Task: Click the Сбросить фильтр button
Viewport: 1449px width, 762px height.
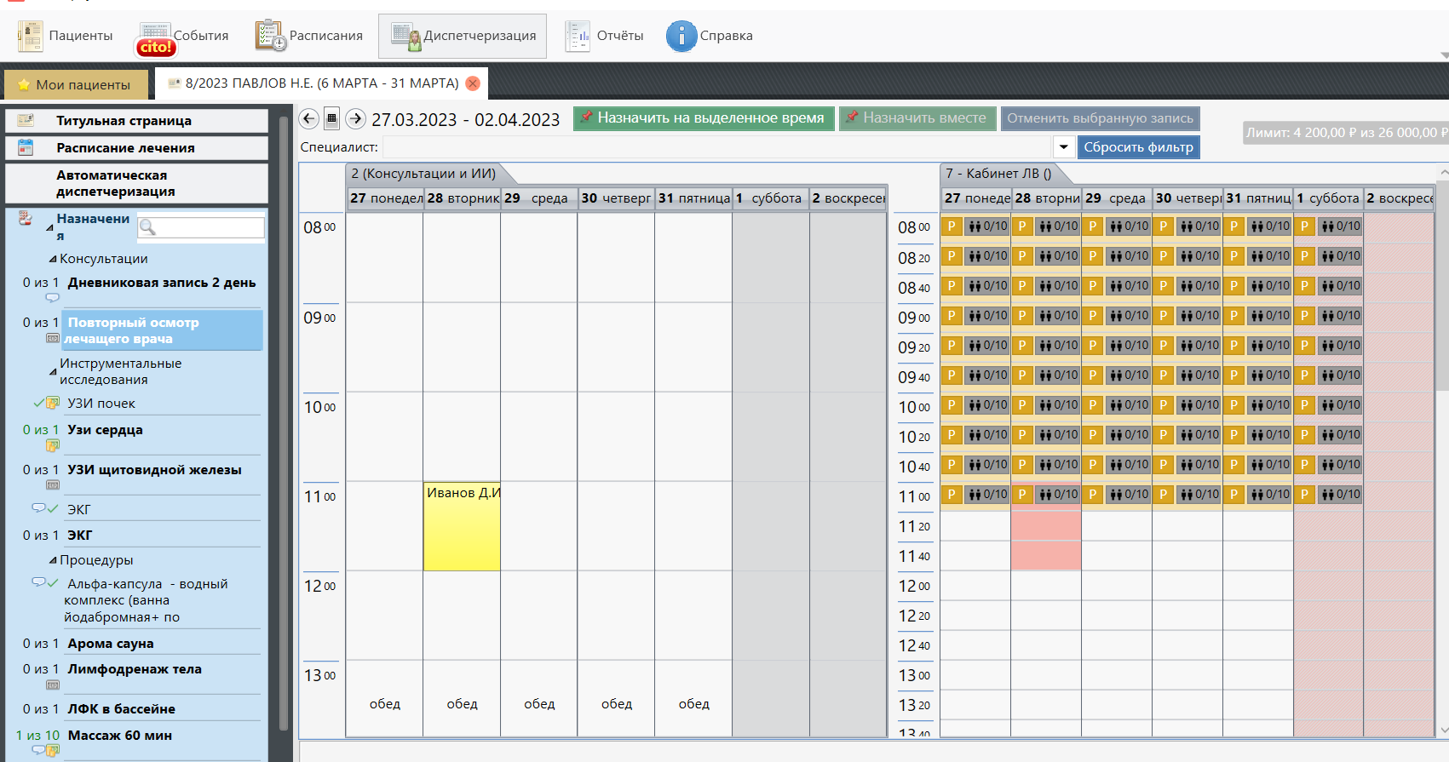Action: (1138, 147)
